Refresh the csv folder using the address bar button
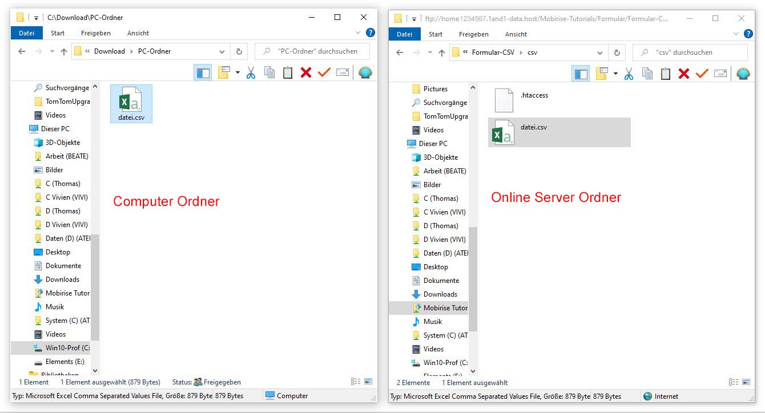The image size is (765, 413). 617,52
